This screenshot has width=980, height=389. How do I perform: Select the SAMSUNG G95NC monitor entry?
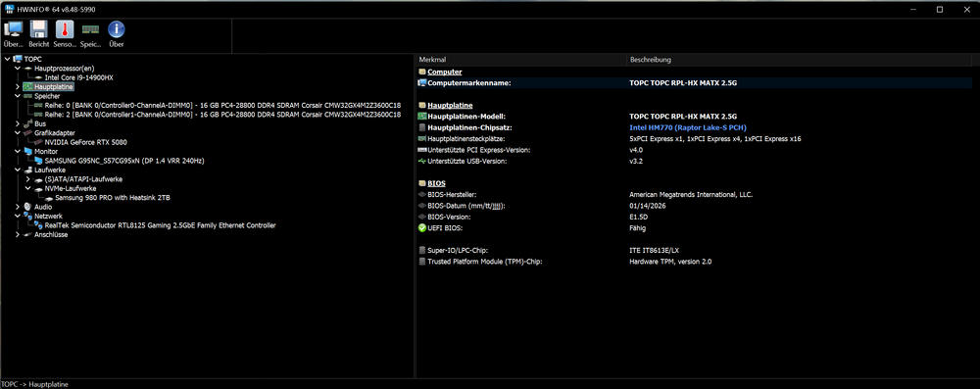click(124, 161)
